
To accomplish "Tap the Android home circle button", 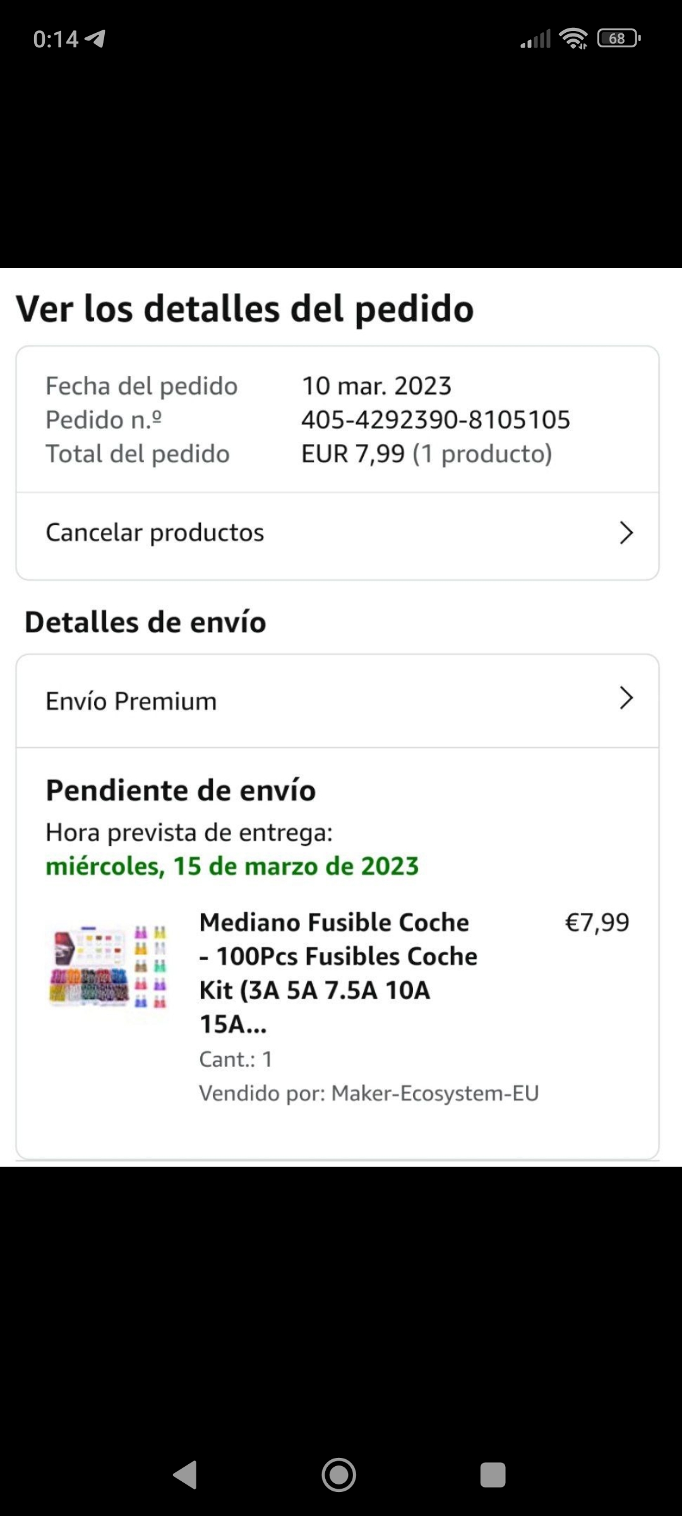I will click(x=339, y=1475).
